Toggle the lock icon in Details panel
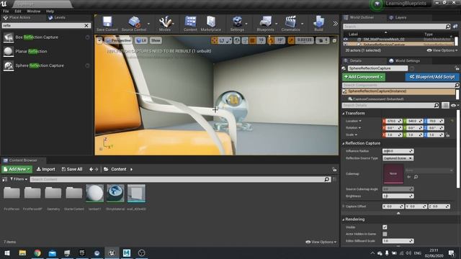Viewport: 461px width, 259px height. point(457,68)
